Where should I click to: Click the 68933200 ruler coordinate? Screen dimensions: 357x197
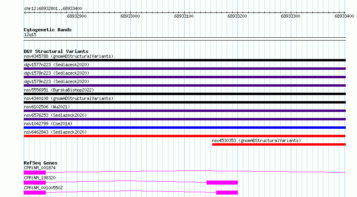click(237, 16)
